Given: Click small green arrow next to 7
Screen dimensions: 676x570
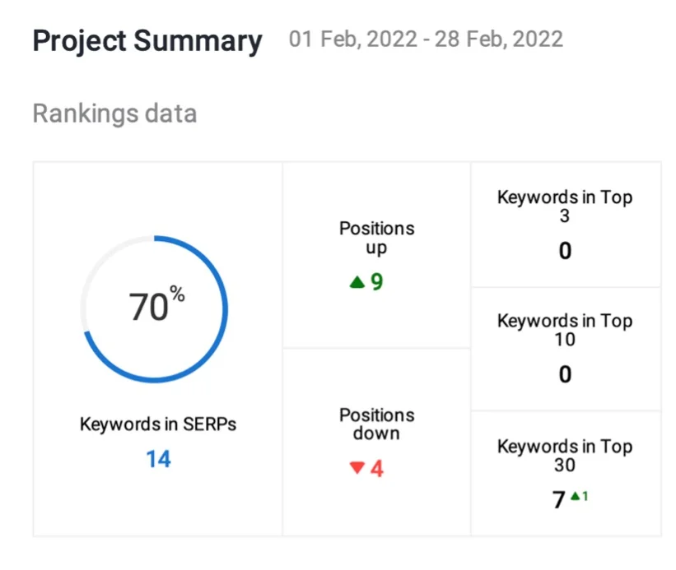Looking at the screenshot, I should (574, 497).
